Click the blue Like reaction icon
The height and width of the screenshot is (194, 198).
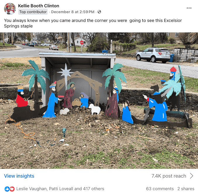tap(7, 189)
